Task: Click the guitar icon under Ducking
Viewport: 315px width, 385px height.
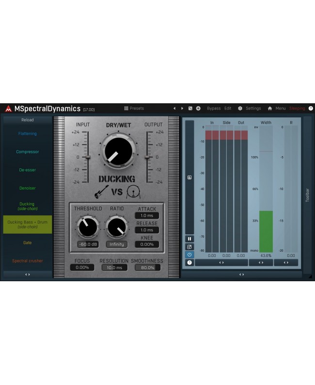Action: point(101,192)
